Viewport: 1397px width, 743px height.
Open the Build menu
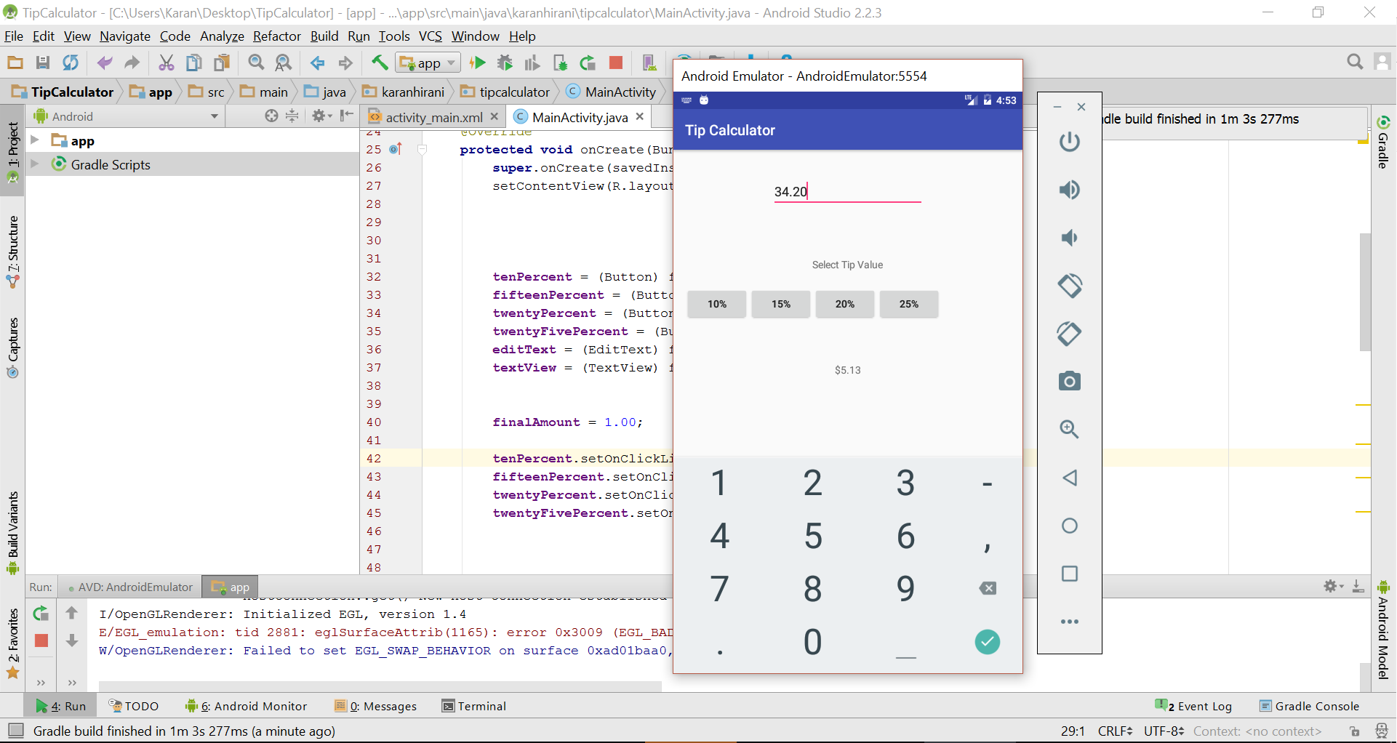[324, 36]
